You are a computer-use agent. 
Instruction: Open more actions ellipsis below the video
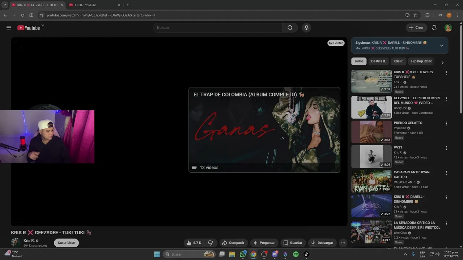[x=343, y=243]
